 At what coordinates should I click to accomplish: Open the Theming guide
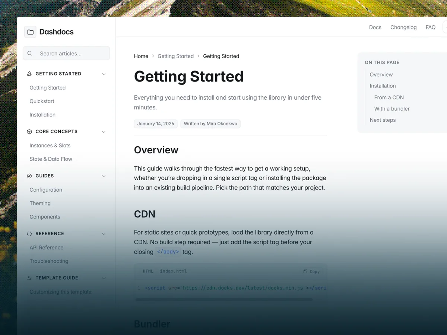(x=40, y=203)
